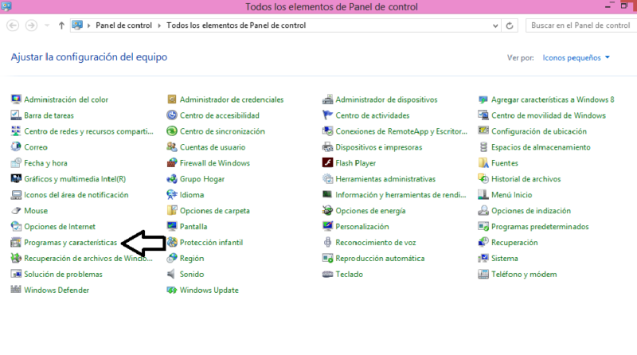
Task: Open the Iconos pequeños view dropdown
Action: 576,57
